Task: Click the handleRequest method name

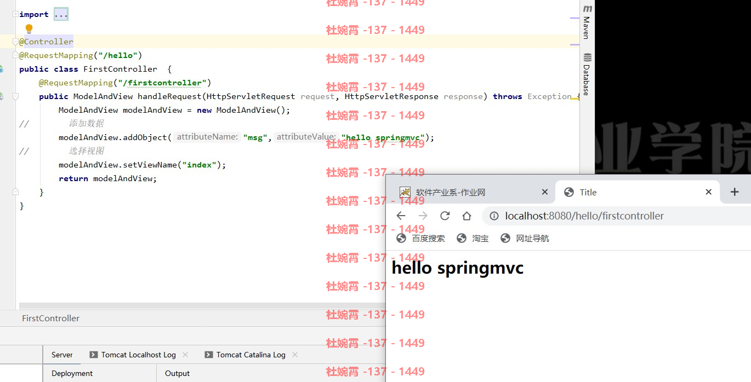Action: tap(170, 96)
